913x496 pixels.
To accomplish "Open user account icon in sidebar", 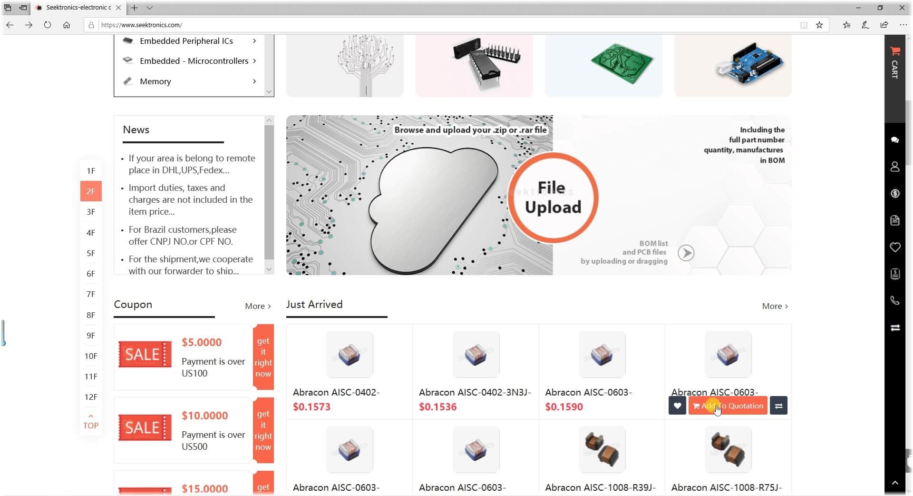I will point(895,167).
